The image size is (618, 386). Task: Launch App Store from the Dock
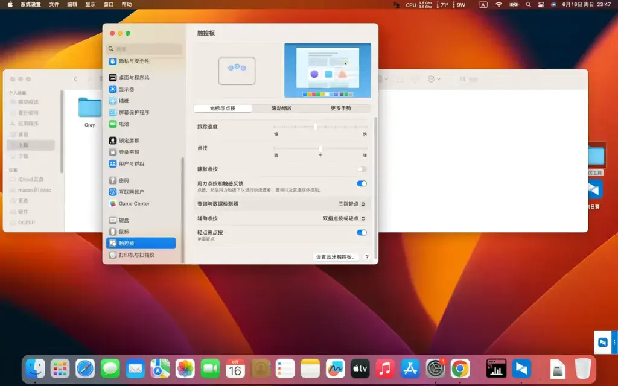410,369
